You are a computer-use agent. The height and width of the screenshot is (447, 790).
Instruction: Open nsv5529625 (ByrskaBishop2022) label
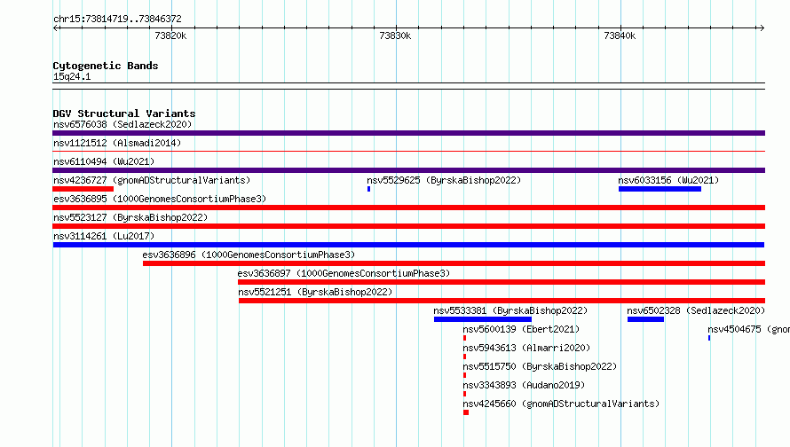444,180
